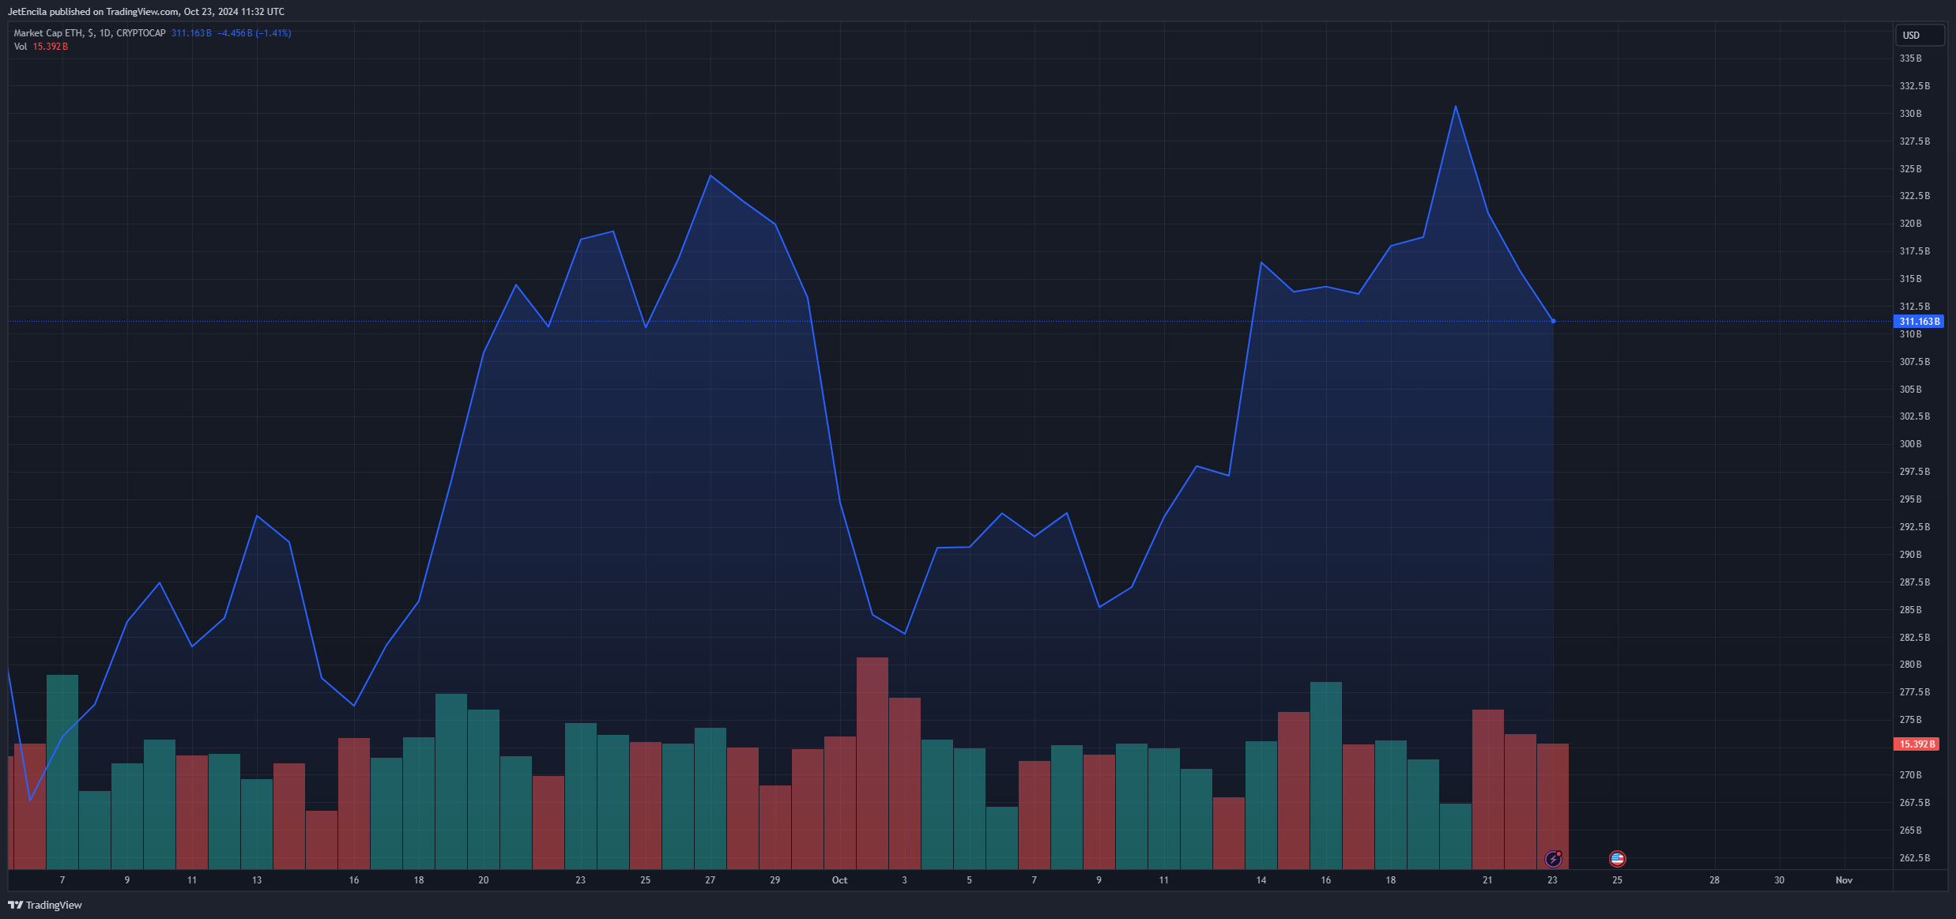Click the 13 date label on time axis
1956x919 pixels.
pyautogui.click(x=257, y=880)
